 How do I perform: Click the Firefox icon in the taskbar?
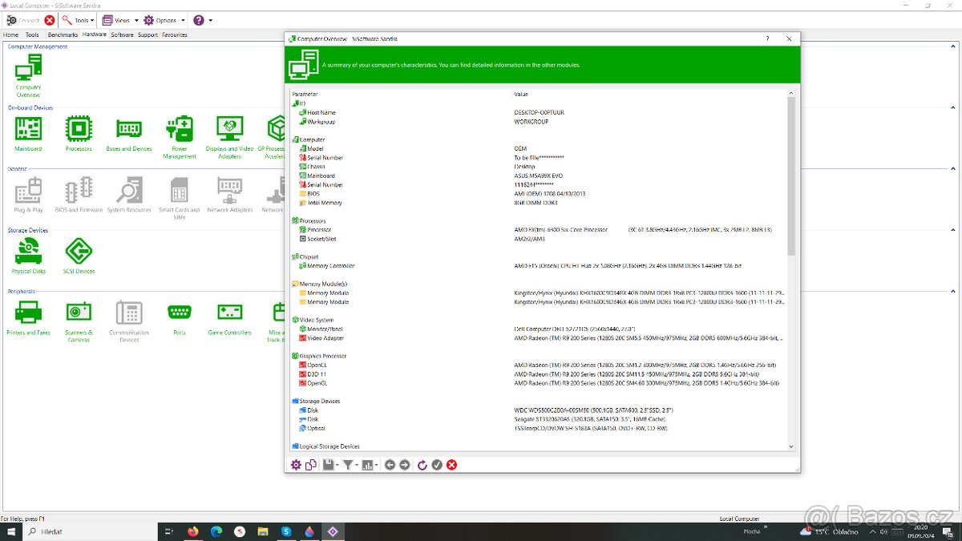coord(193,531)
